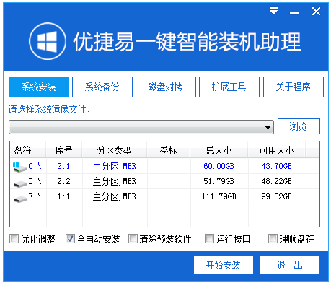Click the 分区类型 column header
The height and width of the screenshot is (283, 331).
[x=115, y=150]
